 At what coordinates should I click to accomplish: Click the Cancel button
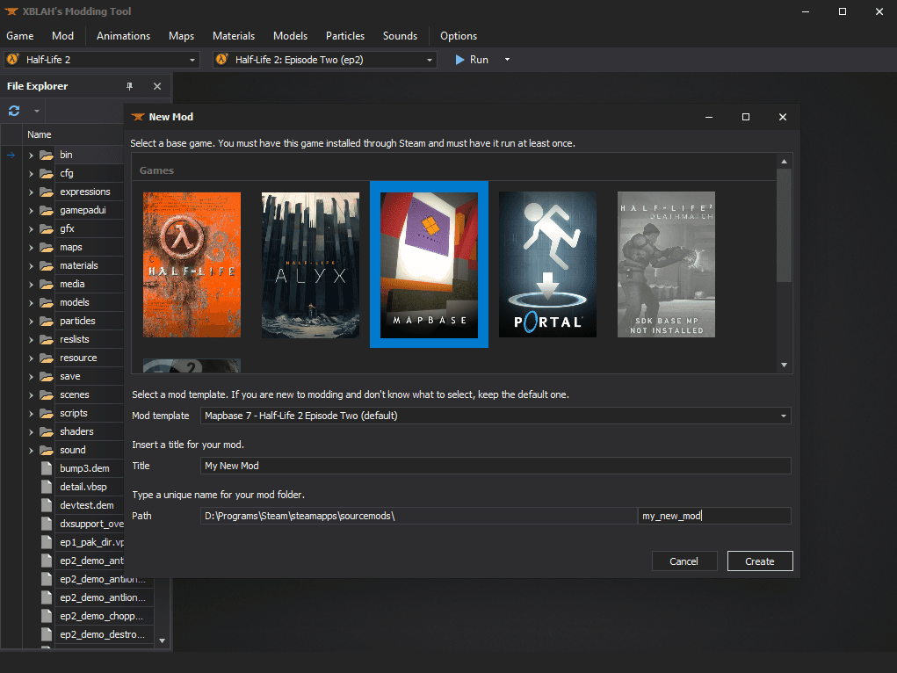pyautogui.click(x=684, y=561)
